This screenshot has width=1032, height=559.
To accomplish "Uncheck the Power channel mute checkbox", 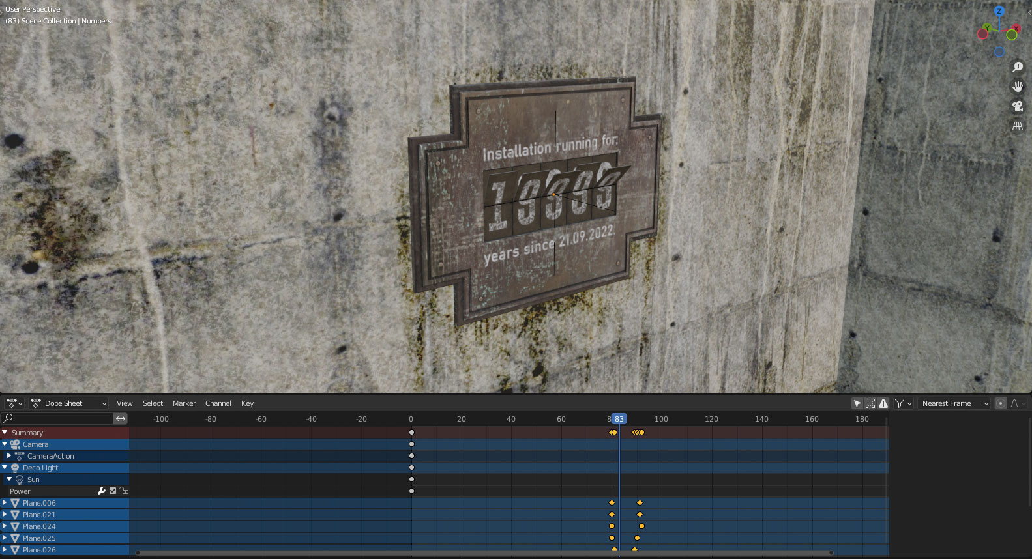I will pyautogui.click(x=113, y=491).
